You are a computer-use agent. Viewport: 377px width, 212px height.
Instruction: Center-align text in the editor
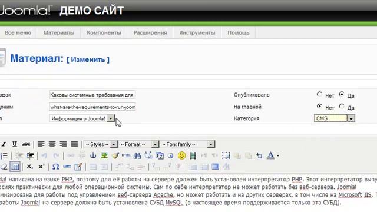coord(52,144)
